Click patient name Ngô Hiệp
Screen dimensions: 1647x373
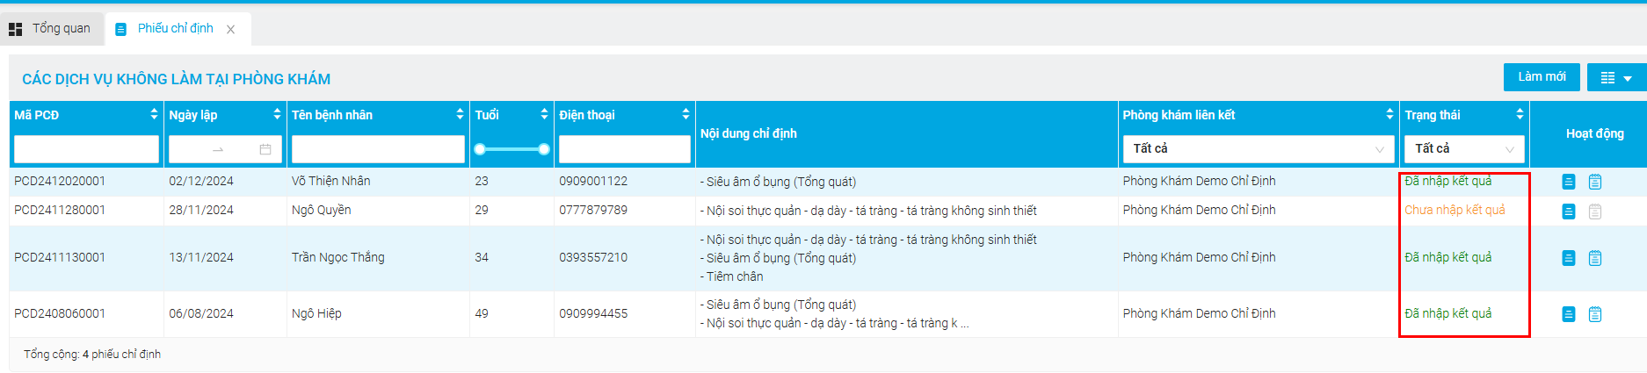(x=316, y=313)
